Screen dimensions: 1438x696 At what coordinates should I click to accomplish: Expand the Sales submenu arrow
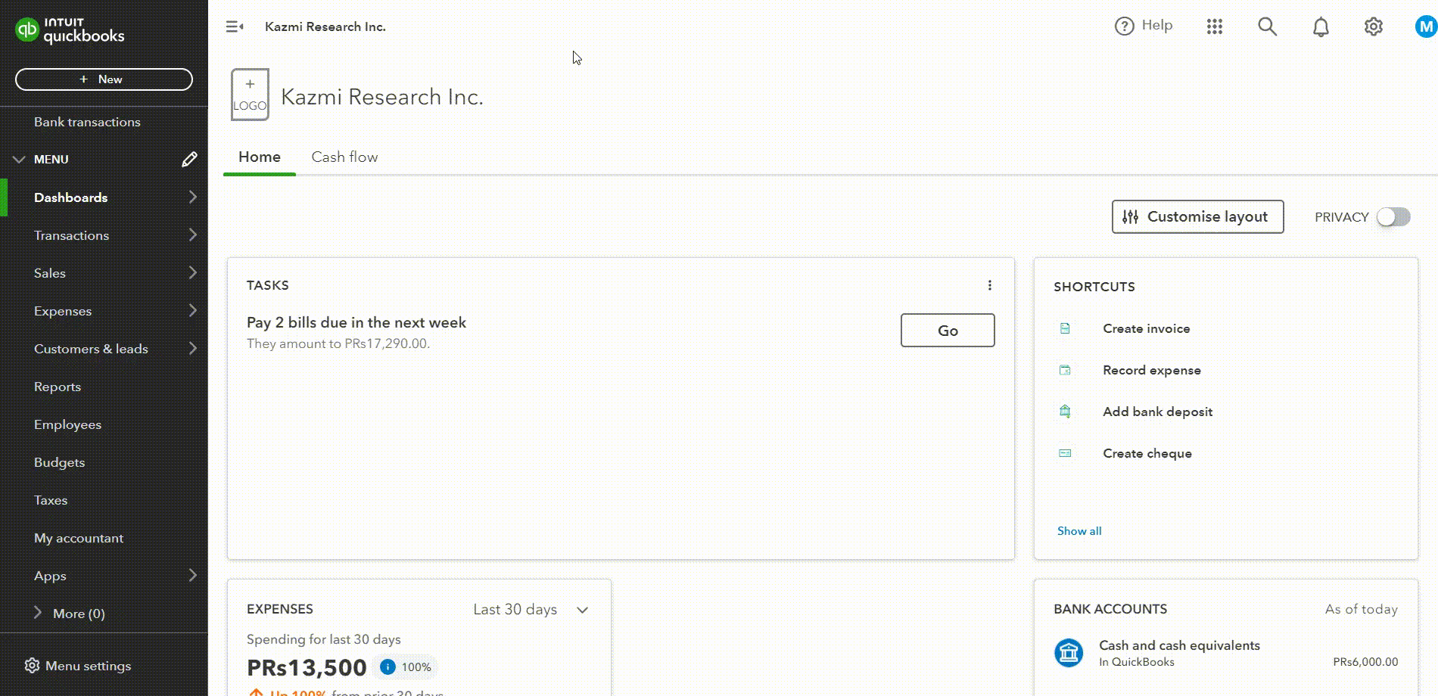(x=193, y=273)
